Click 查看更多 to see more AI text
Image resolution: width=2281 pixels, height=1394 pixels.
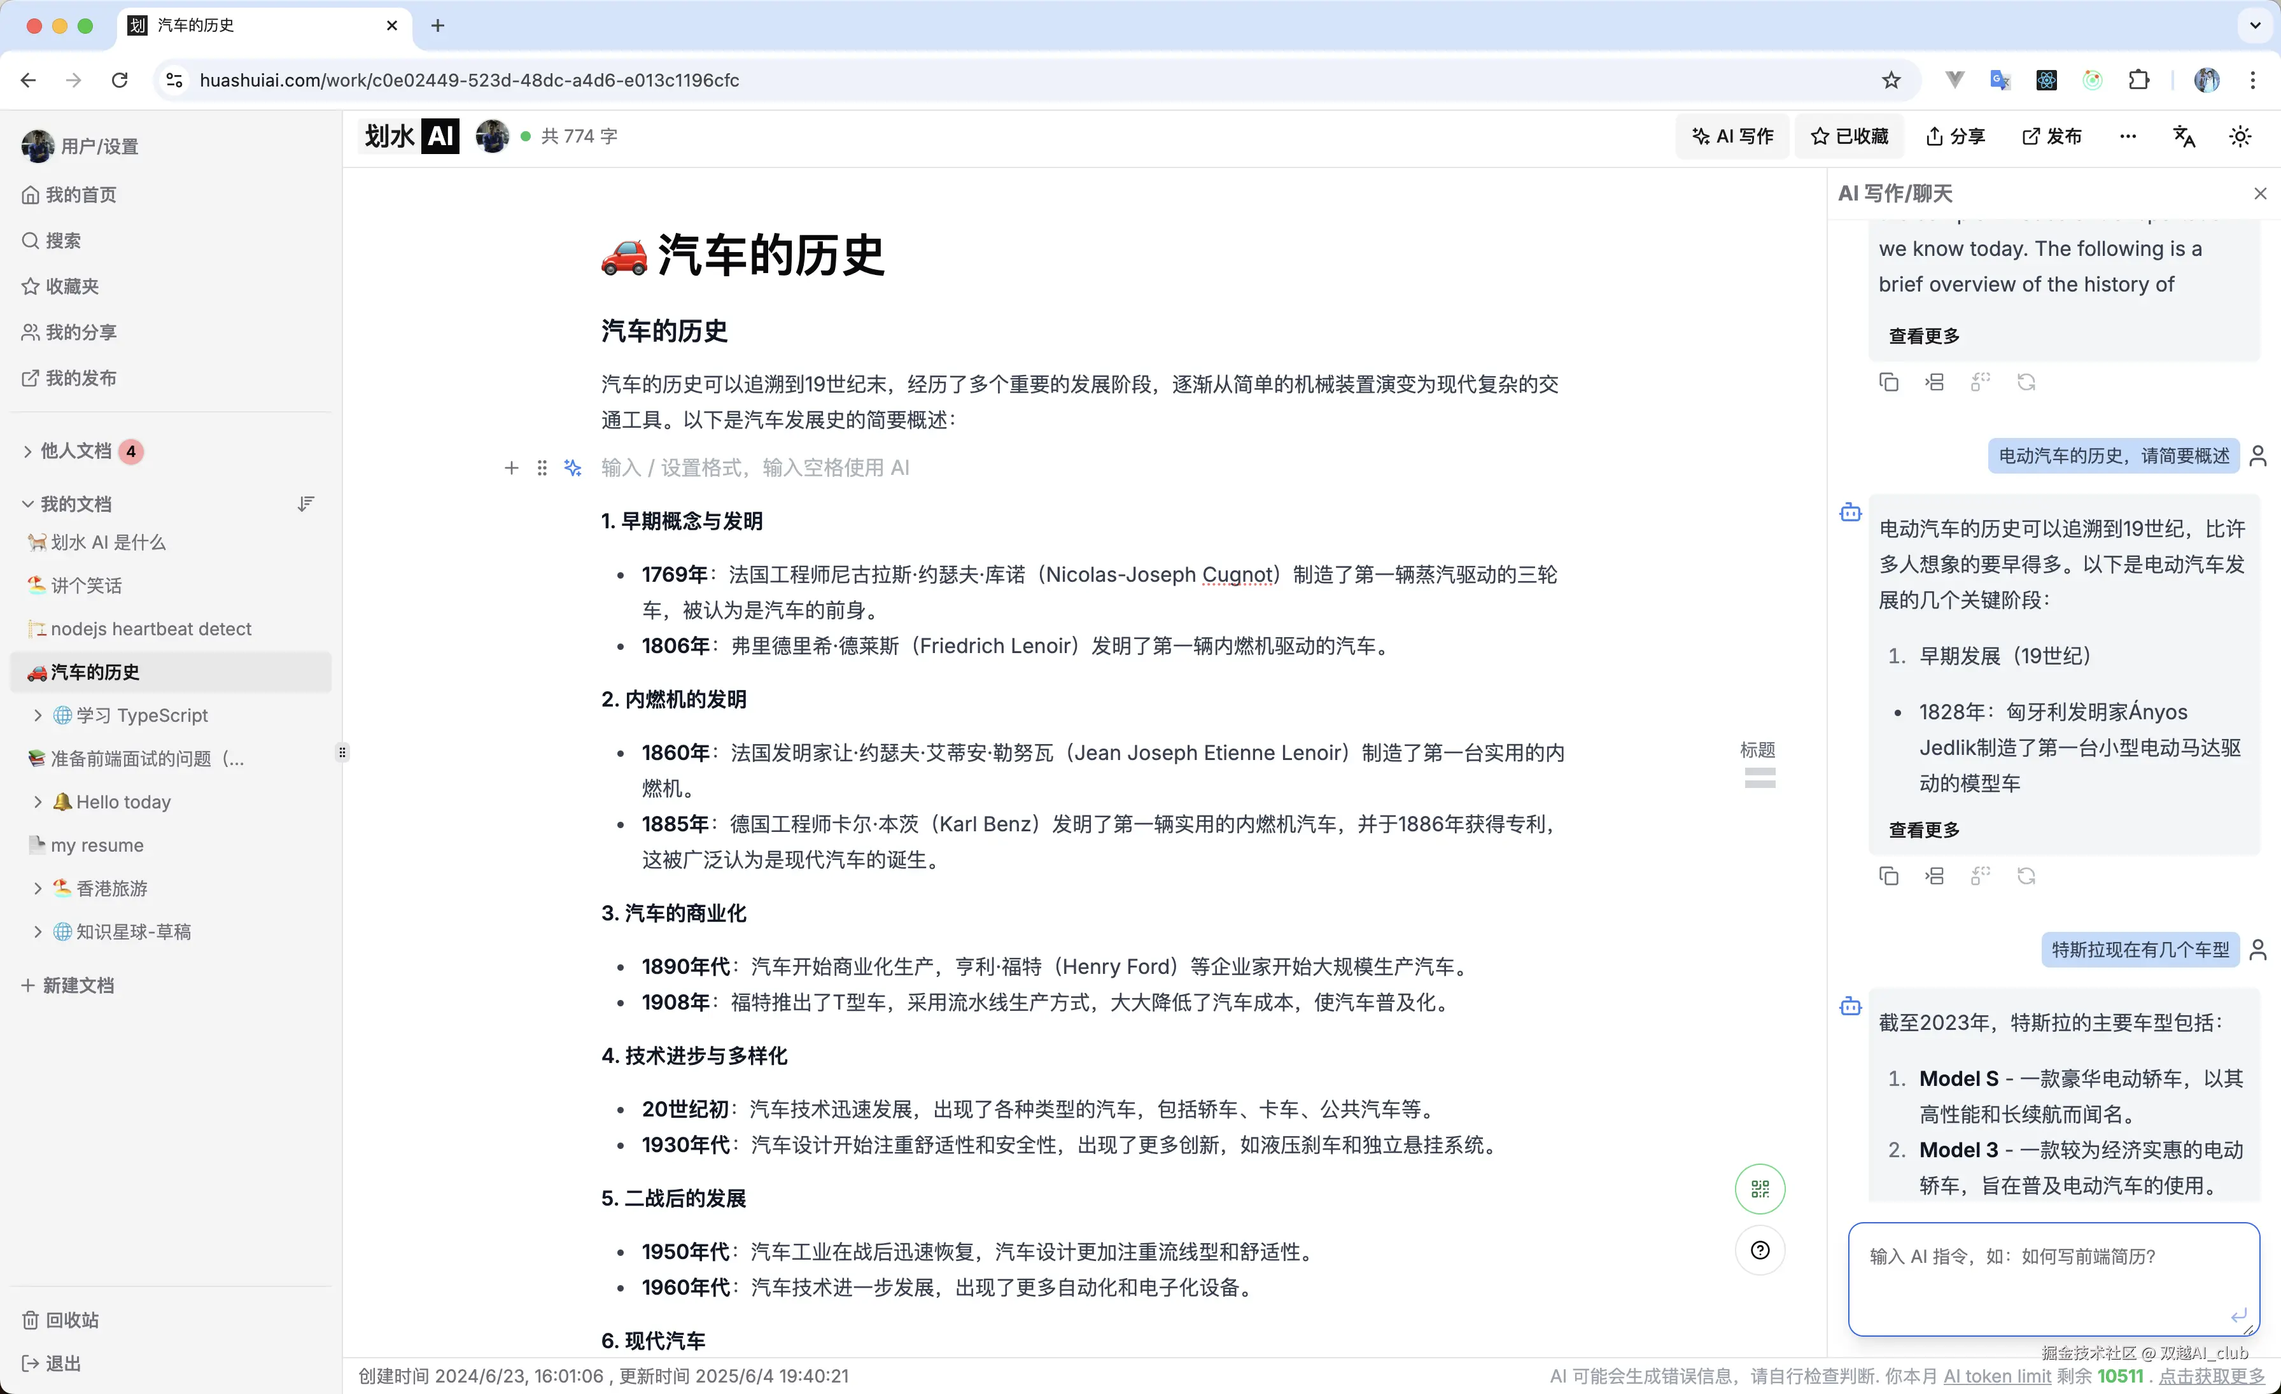click(1923, 829)
